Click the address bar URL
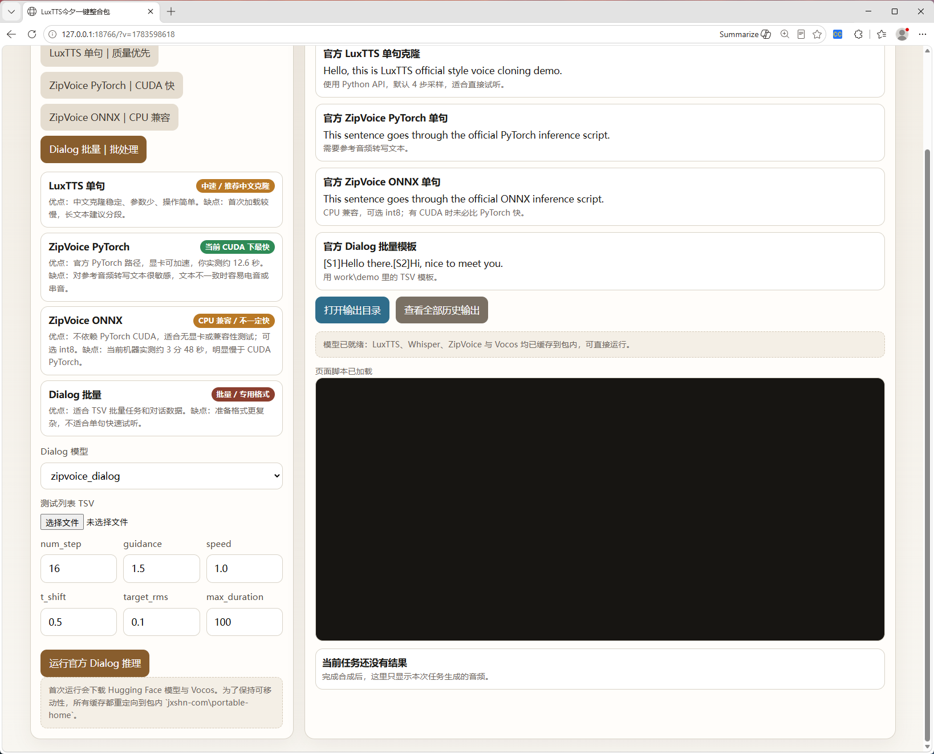 click(x=118, y=34)
